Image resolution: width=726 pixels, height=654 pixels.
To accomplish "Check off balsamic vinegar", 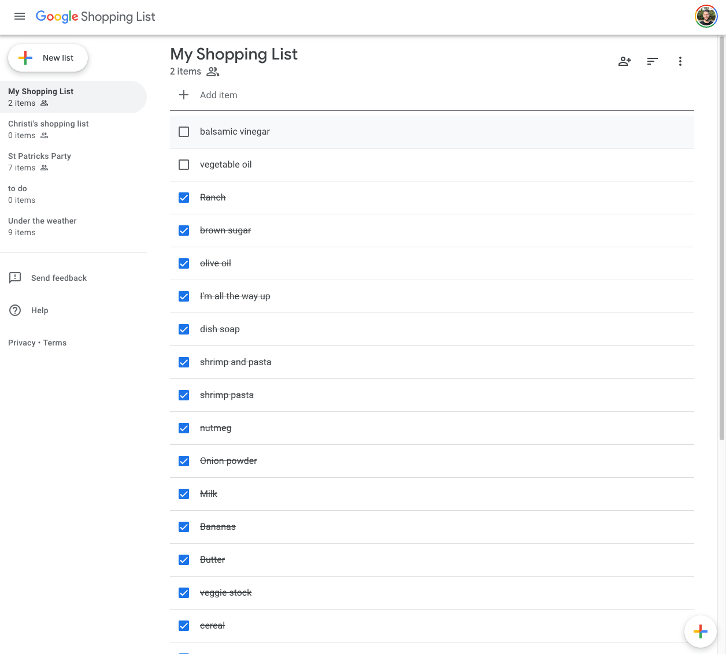I will pyautogui.click(x=184, y=132).
